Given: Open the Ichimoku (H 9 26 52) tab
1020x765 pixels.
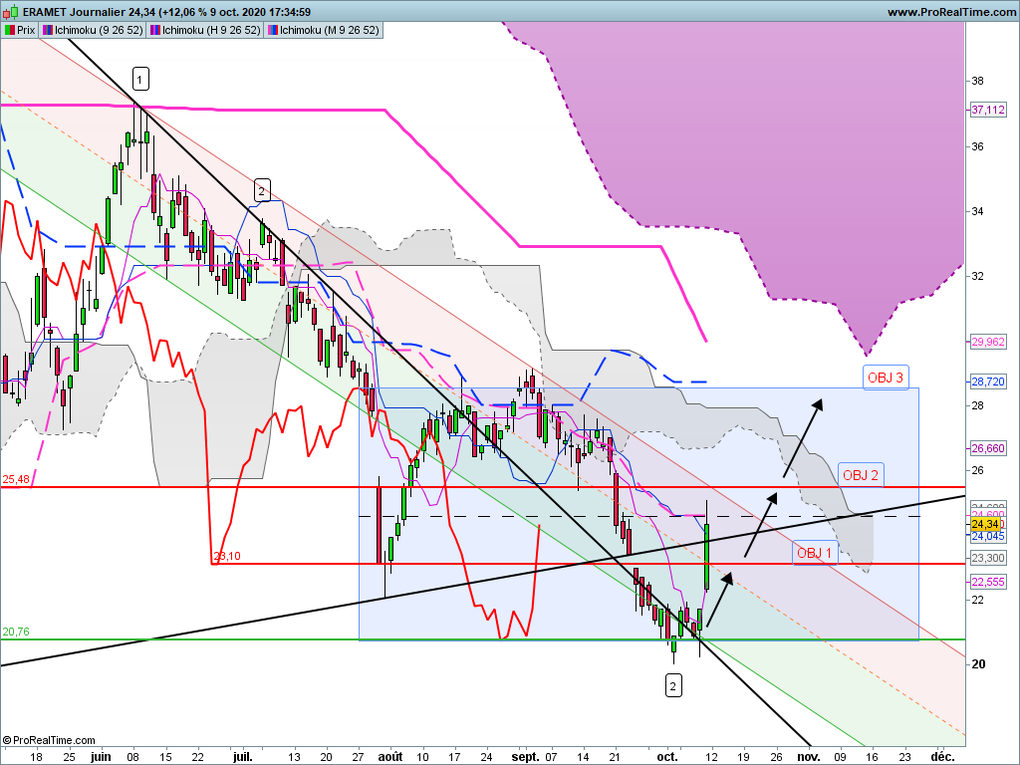Looking at the screenshot, I should 205,30.
